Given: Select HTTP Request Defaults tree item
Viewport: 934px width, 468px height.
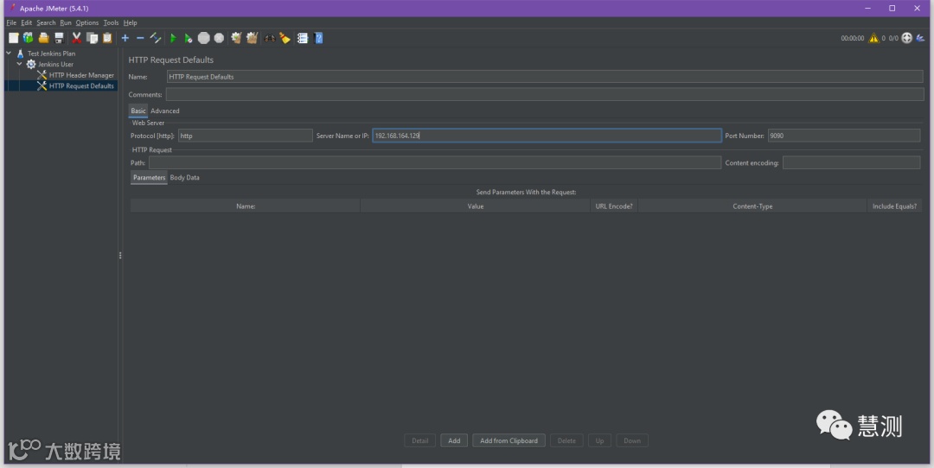Looking at the screenshot, I should (x=81, y=85).
